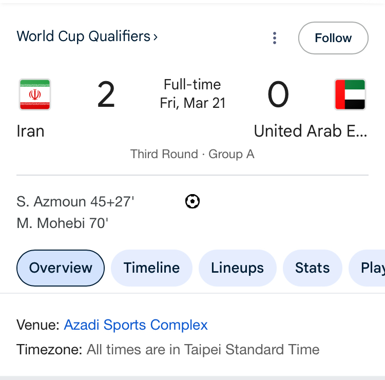
Task: Open the Lineups tab
Action: [x=237, y=268]
